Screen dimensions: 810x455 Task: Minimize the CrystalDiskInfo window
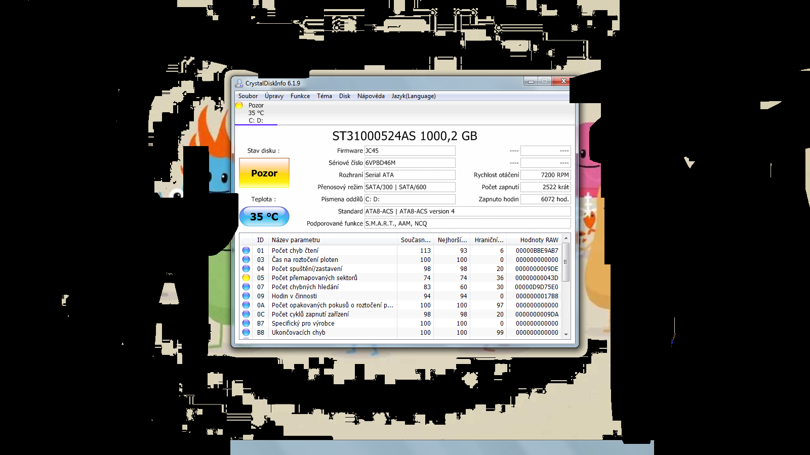point(531,81)
